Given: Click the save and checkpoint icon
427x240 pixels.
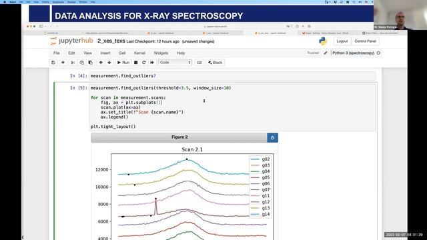Looking at the screenshot, I should (x=53, y=63).
